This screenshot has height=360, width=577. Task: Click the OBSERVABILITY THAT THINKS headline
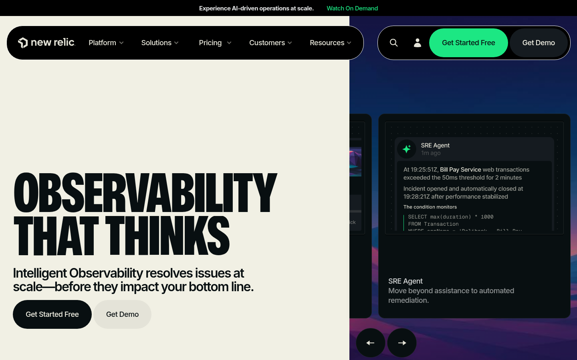coord(145,214)
